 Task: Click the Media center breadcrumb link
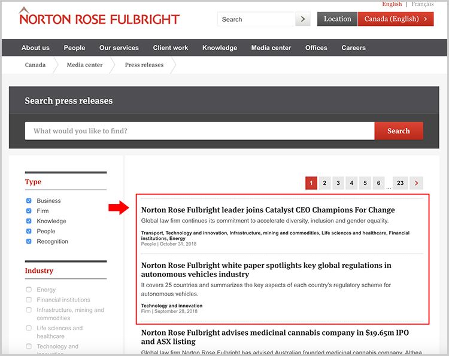84,65
